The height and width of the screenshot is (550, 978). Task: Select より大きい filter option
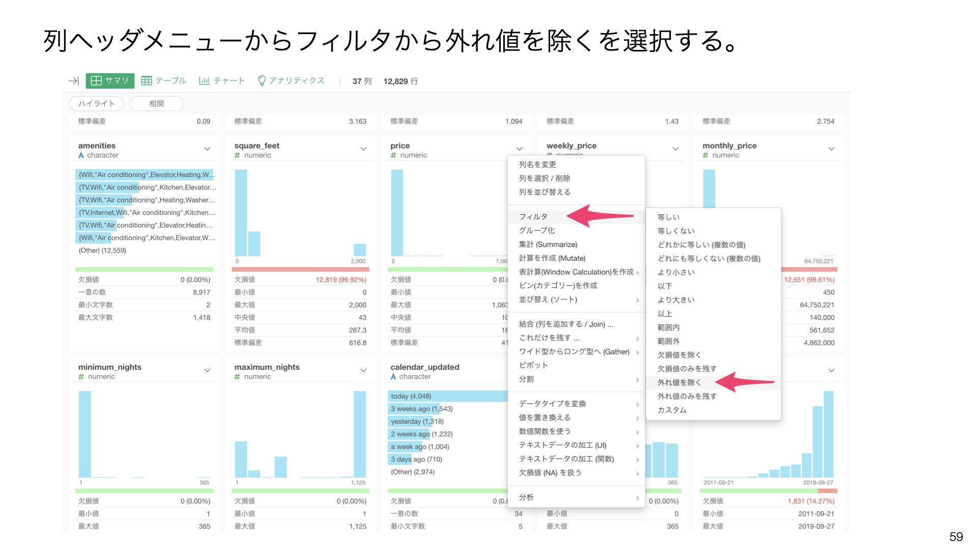pos(713,300)
